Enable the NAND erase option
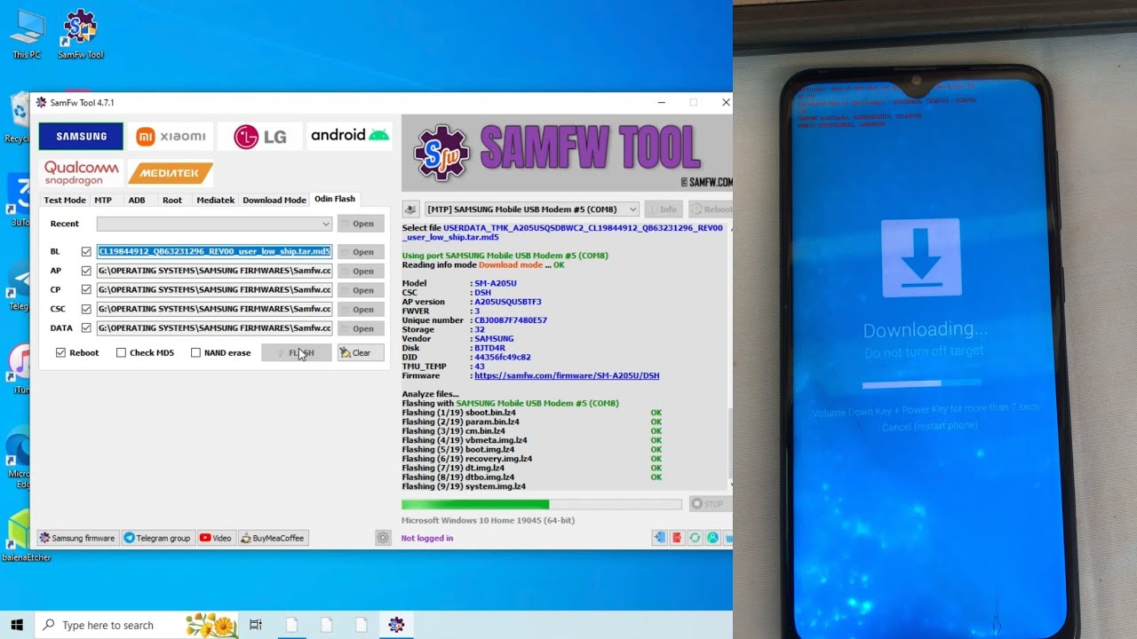1137x639 pixels. click(195, 352)
